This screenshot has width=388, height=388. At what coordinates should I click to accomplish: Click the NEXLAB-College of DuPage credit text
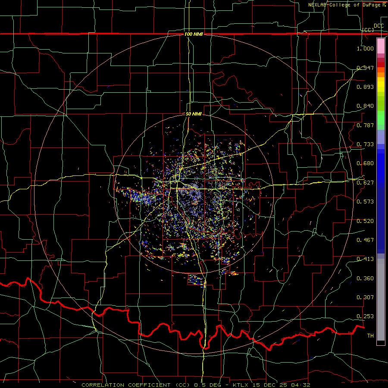coord(347,5)
